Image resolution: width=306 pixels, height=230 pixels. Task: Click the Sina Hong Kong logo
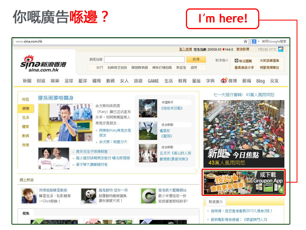point(43,64)
